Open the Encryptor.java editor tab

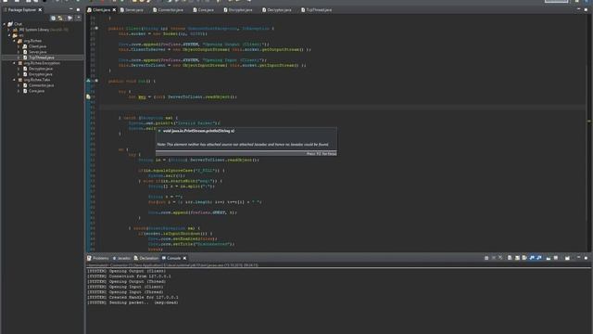[x=238, y=10]
